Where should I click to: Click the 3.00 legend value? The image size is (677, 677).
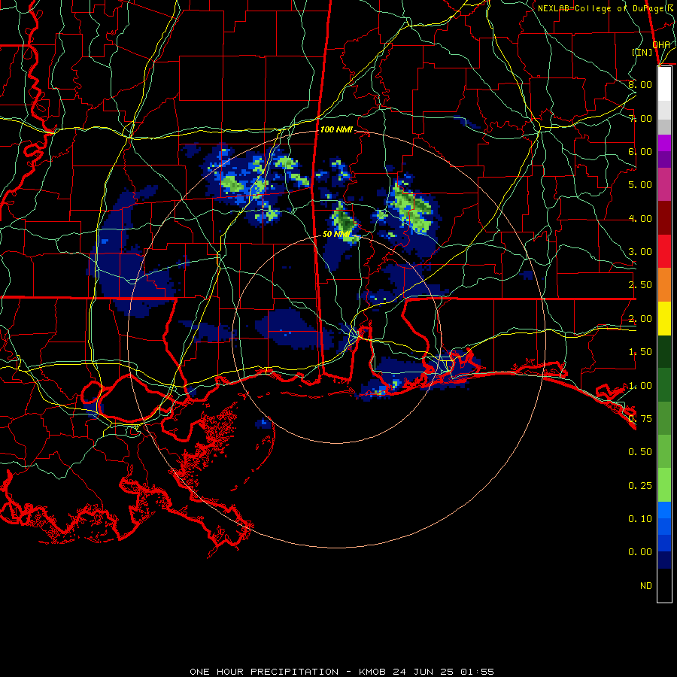(x=640, y=252)
